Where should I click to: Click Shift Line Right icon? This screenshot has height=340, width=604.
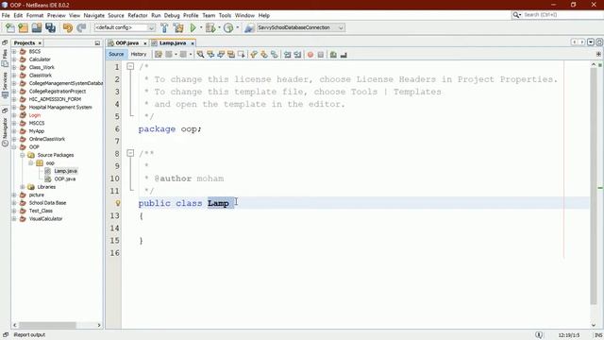pos(297,55)
